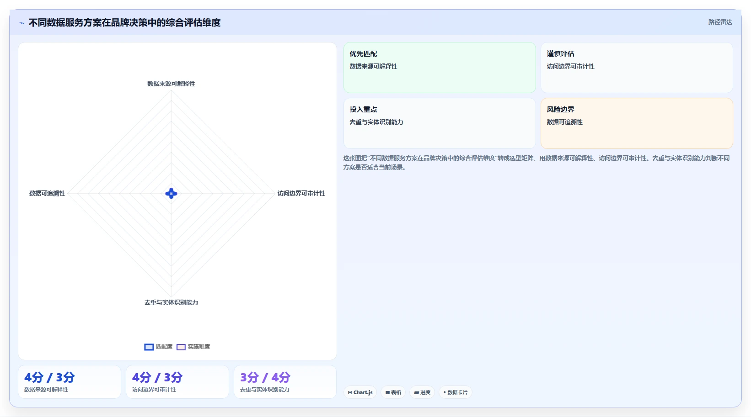
Task: Open the 投入重点 card
Action: tap(440, 123)
